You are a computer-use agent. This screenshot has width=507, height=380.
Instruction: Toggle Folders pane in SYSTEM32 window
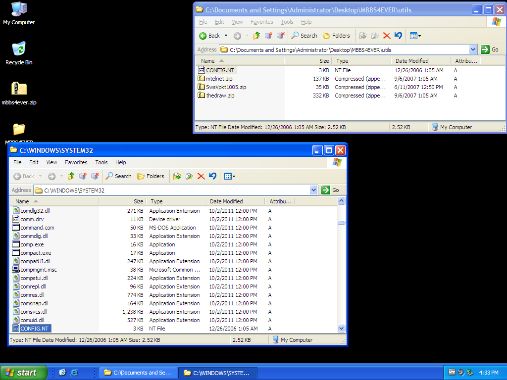[151, 176]
